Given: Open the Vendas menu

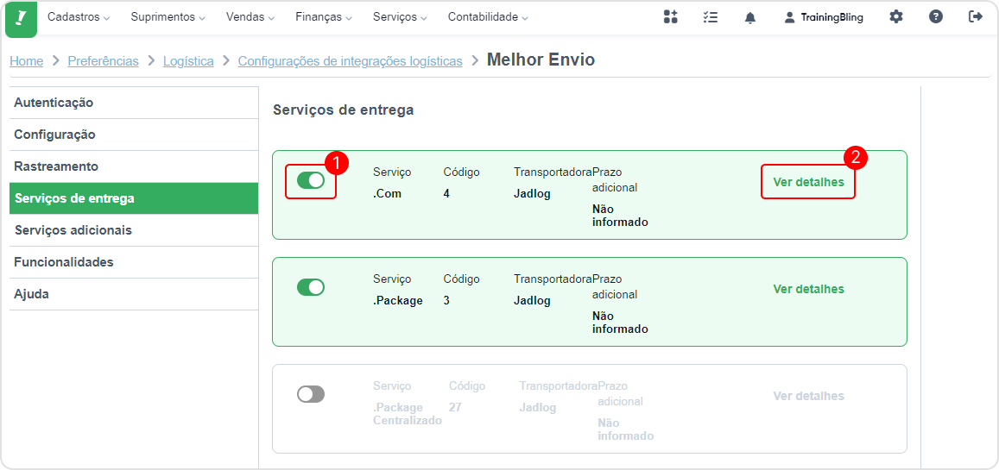Looking at the screenshot, I should (250, 17).
